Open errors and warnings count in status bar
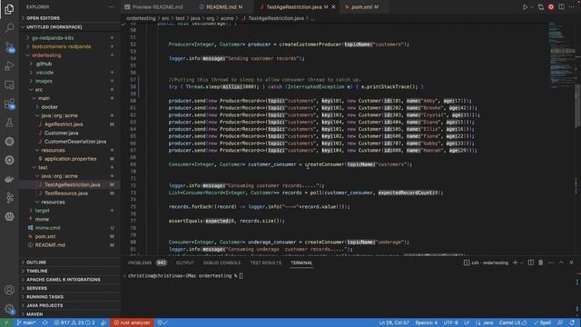Viewport: 581px width, 327px height. click(x=74, y=322)
